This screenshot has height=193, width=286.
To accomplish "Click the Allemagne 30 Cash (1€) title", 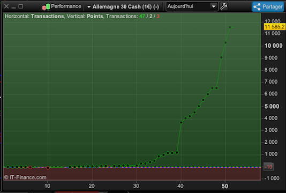I will click(x=126, y=7).
